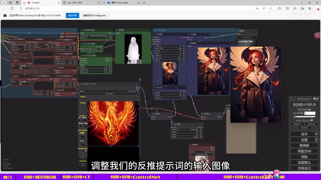Click the 添加提示词队列 button
This screenshot has height=180, width=321.
click(x=304, y=104)
